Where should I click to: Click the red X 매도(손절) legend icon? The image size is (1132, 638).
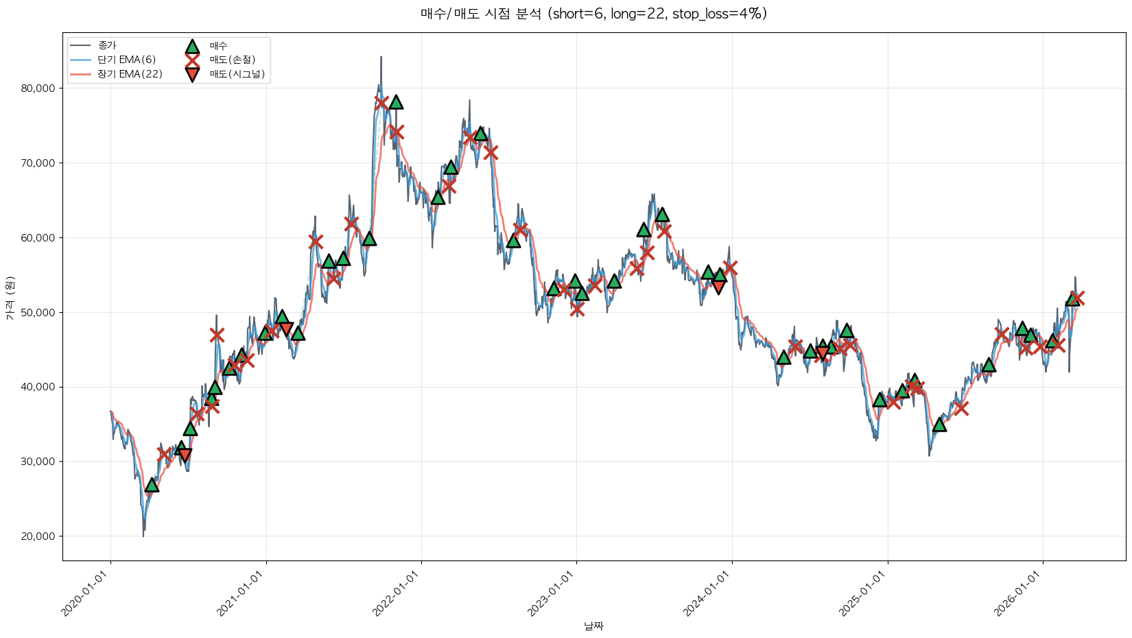point(192,60)
